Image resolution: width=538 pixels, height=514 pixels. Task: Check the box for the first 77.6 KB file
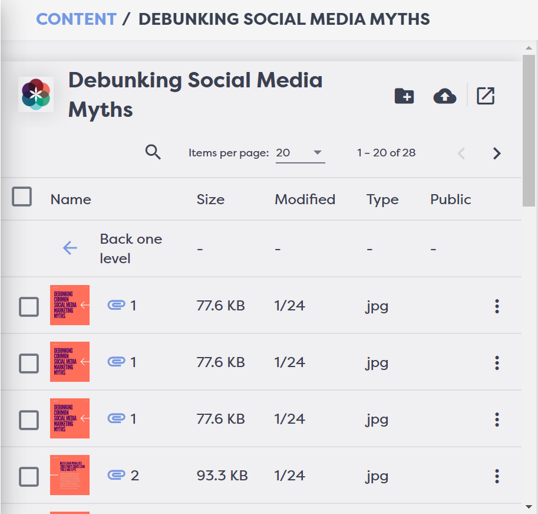tap(29, 306)
